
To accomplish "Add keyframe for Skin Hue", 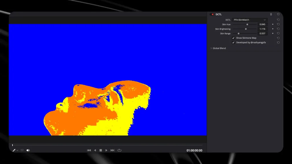I will (x=273, y=24).
